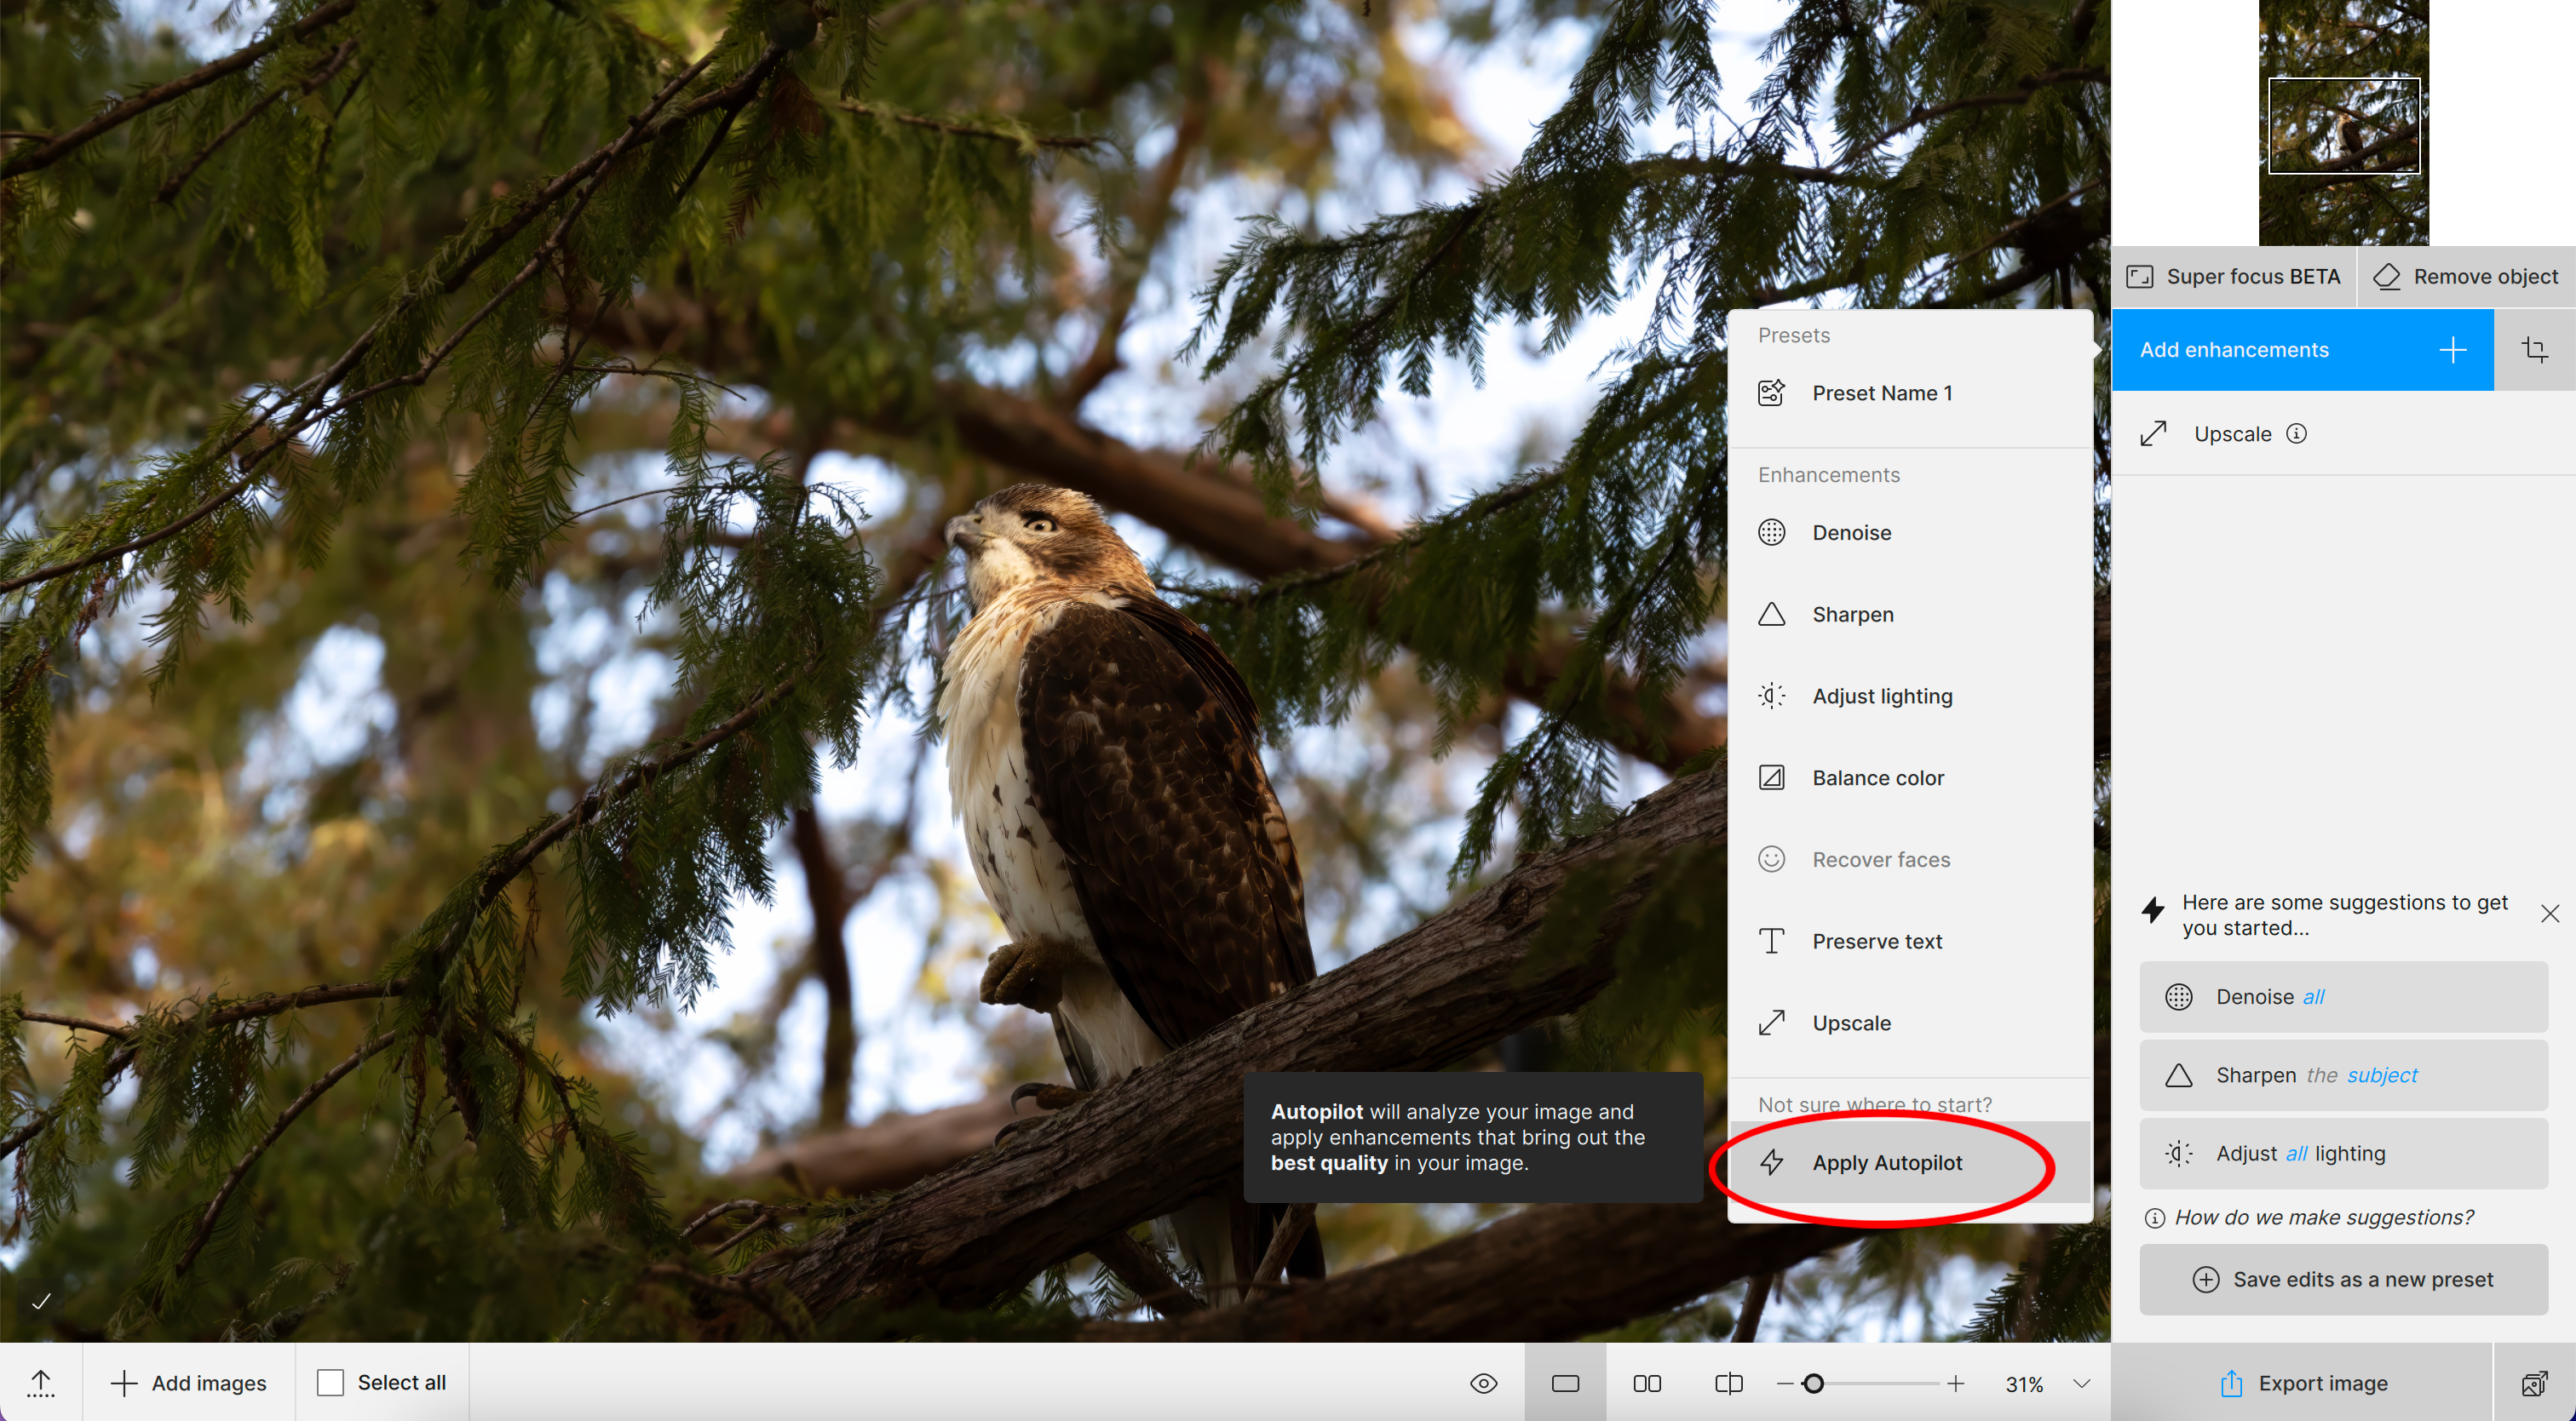Select single image view mode icon

(1565, 1383)
